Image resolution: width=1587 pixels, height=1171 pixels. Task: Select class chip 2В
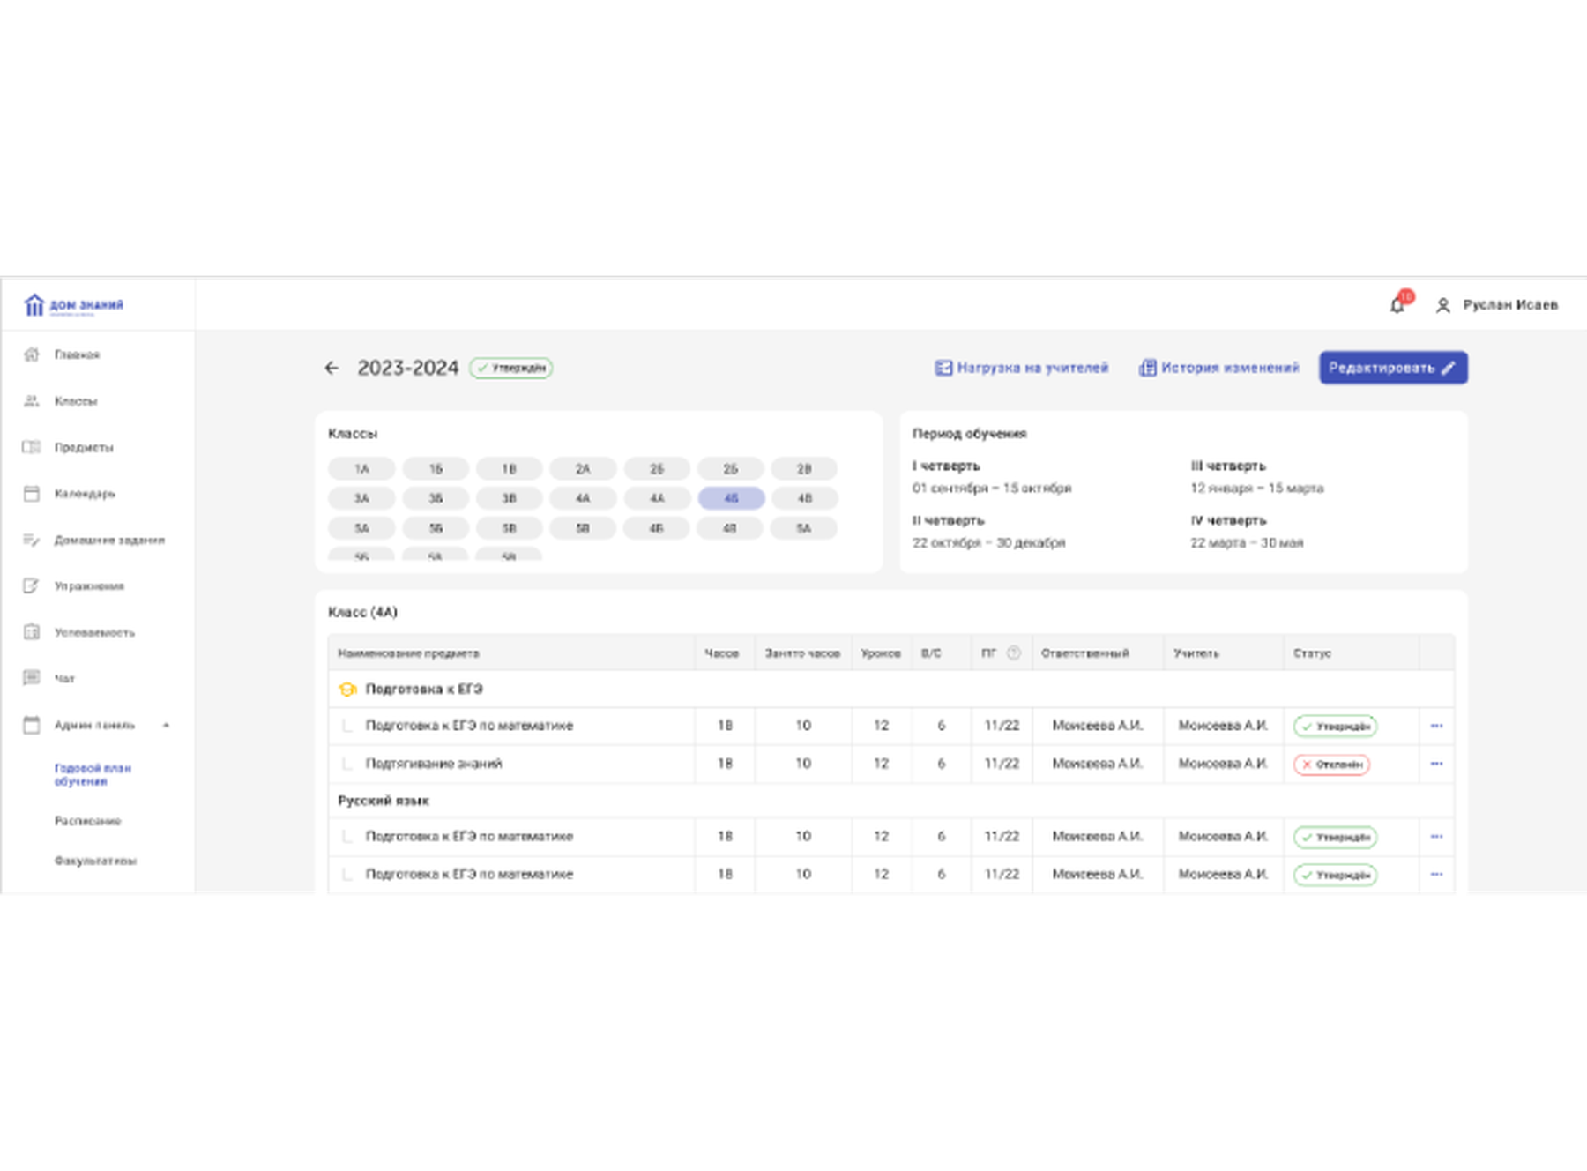pos(804,469)
